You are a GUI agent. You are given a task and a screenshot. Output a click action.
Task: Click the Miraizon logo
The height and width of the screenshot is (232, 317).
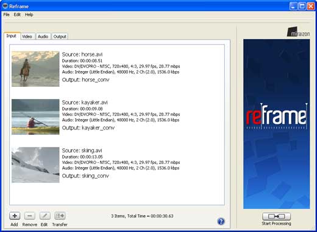tap(298, 32)
